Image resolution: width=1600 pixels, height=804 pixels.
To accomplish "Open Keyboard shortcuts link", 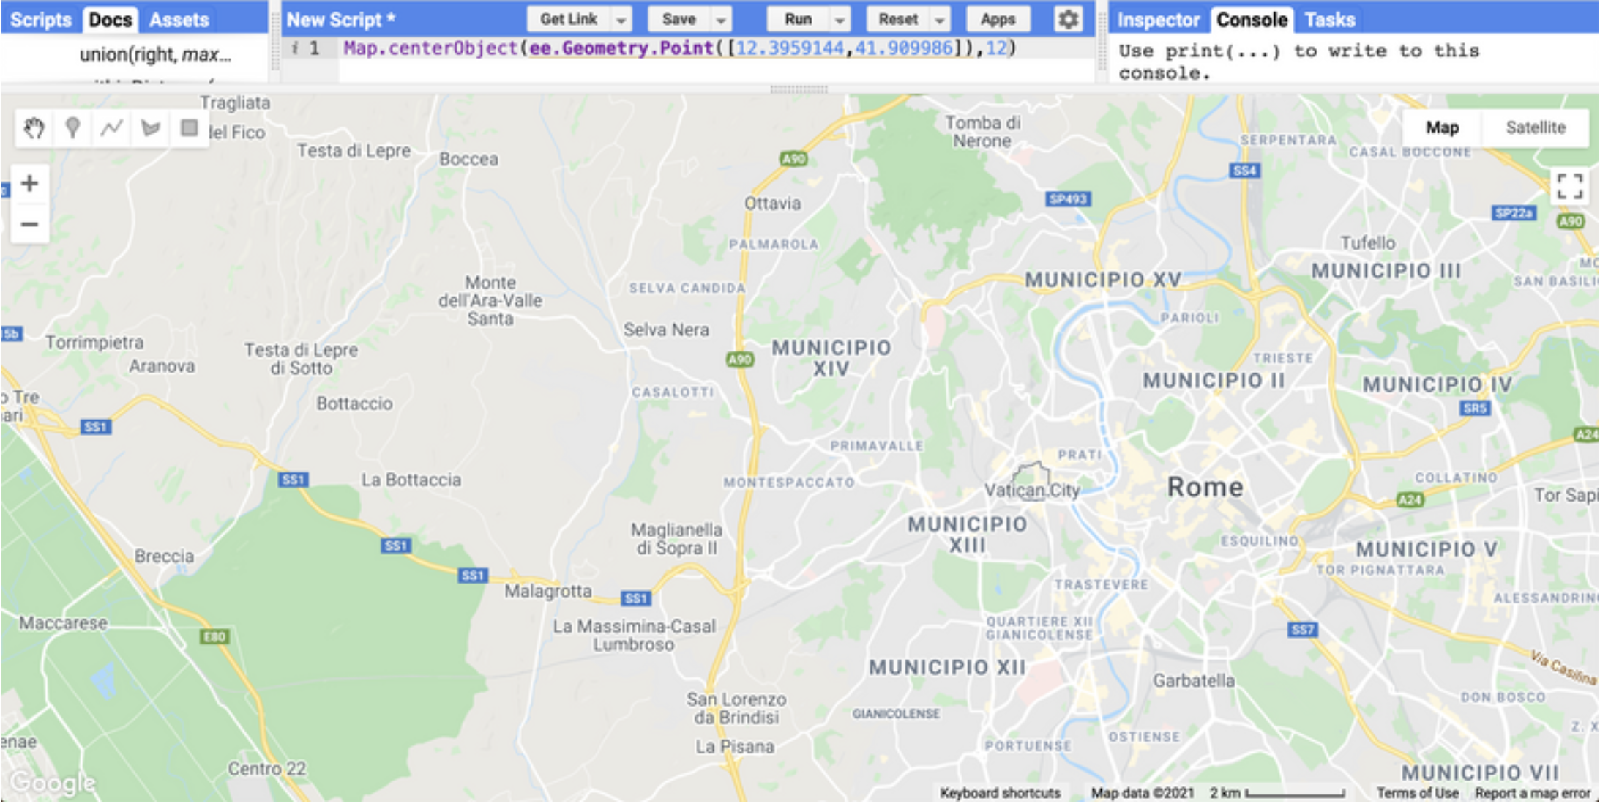I will (1000, 793).
